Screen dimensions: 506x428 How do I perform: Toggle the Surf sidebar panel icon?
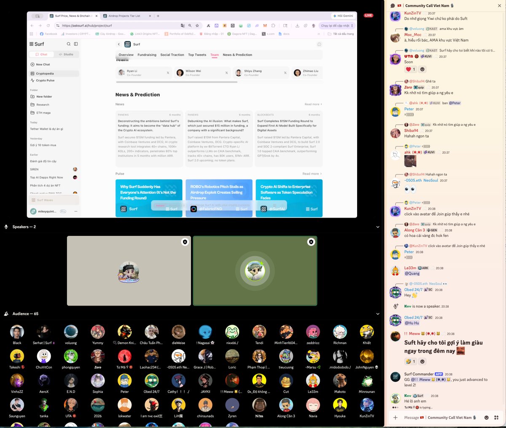click(76, 44)
